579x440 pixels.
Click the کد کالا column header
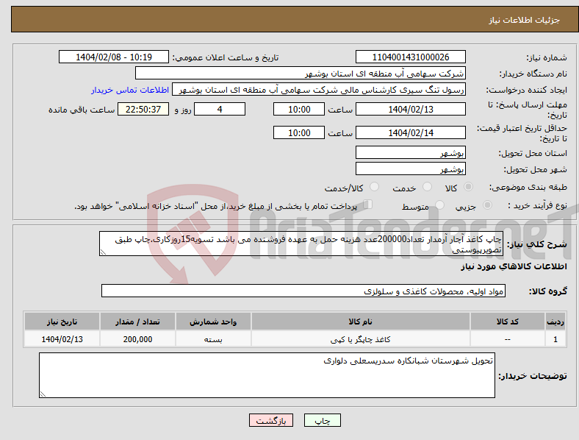(x=508, y=322)
